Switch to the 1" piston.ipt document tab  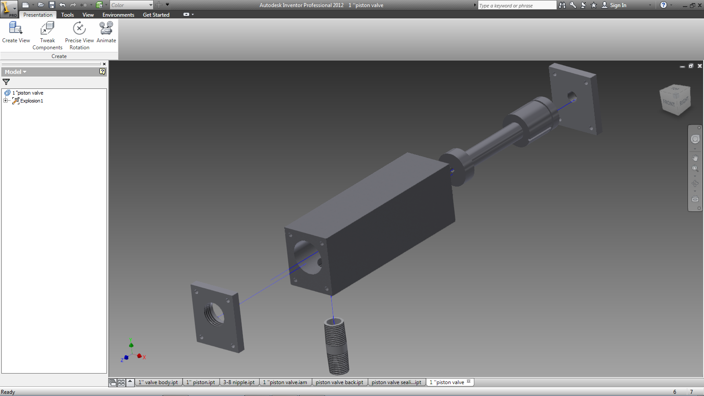tap(201, 382)
